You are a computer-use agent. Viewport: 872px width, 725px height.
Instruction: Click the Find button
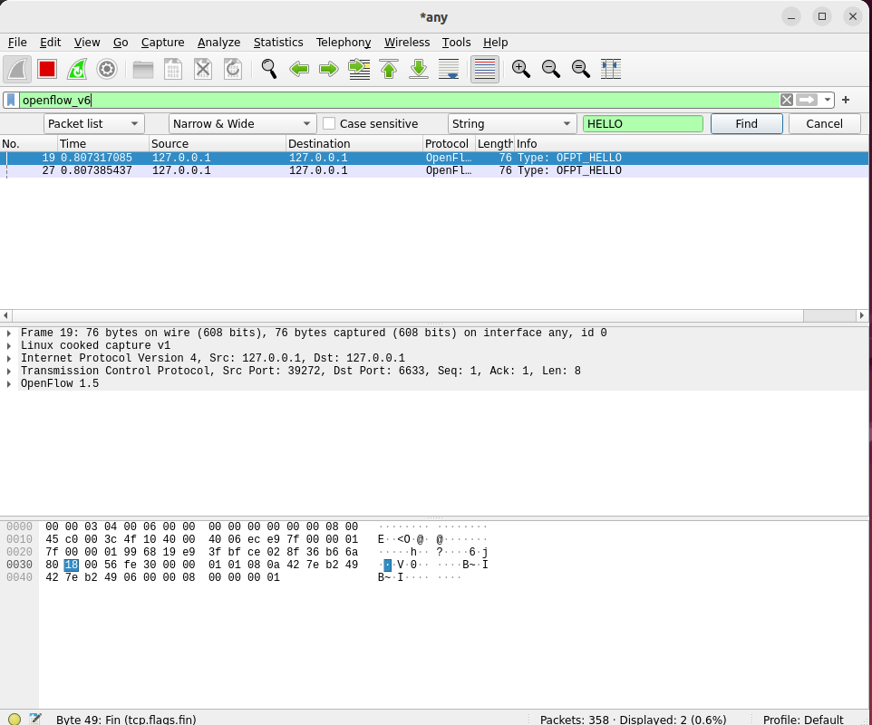pyautogui.click(x=746, y=123)
